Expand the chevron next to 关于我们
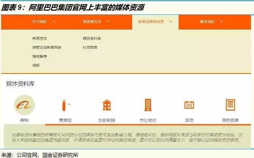254x158 pixels. 53,21
